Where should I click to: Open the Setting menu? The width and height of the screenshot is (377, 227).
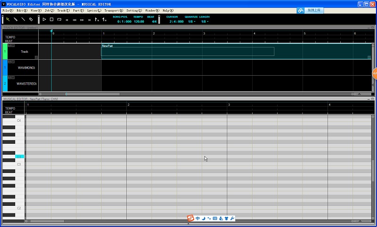click(134, 10)
